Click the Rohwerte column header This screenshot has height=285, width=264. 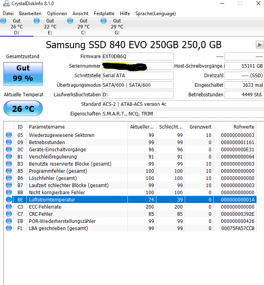[x=235, y=127]
